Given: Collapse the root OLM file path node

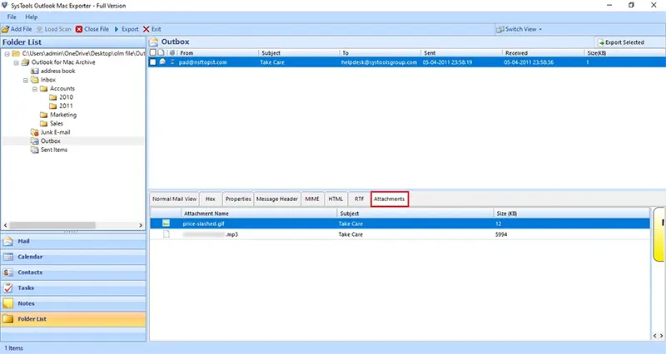Looking at the screenshot, I should 7,54.
